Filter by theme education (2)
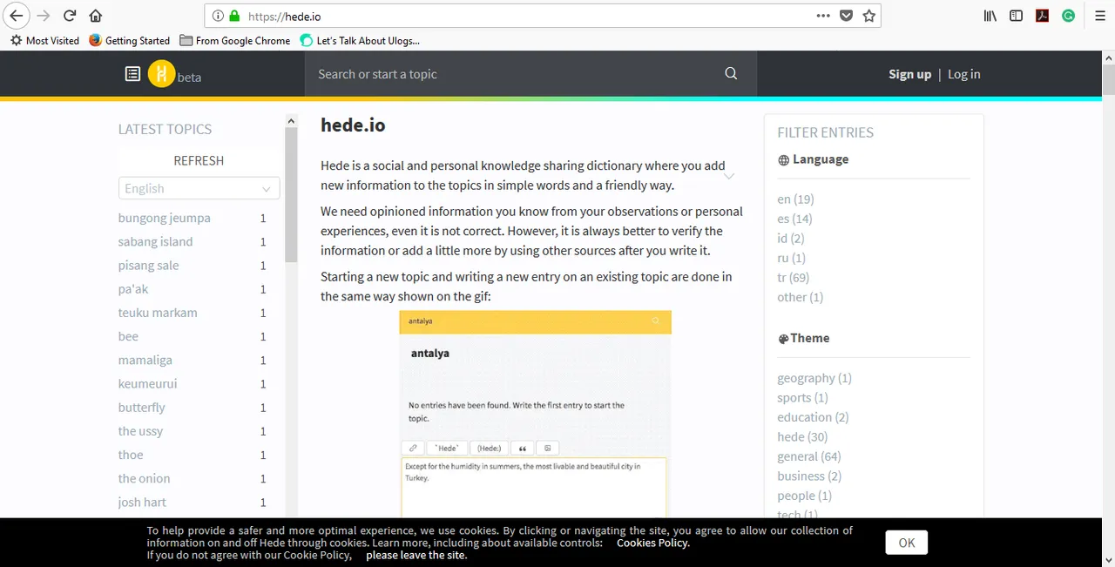The width and height of the screenshot is (1115, 567). tap(813, 417)
